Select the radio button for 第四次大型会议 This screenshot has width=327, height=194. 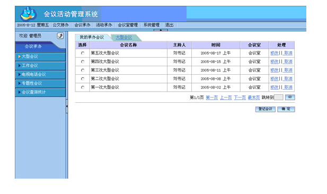[83, 61]
